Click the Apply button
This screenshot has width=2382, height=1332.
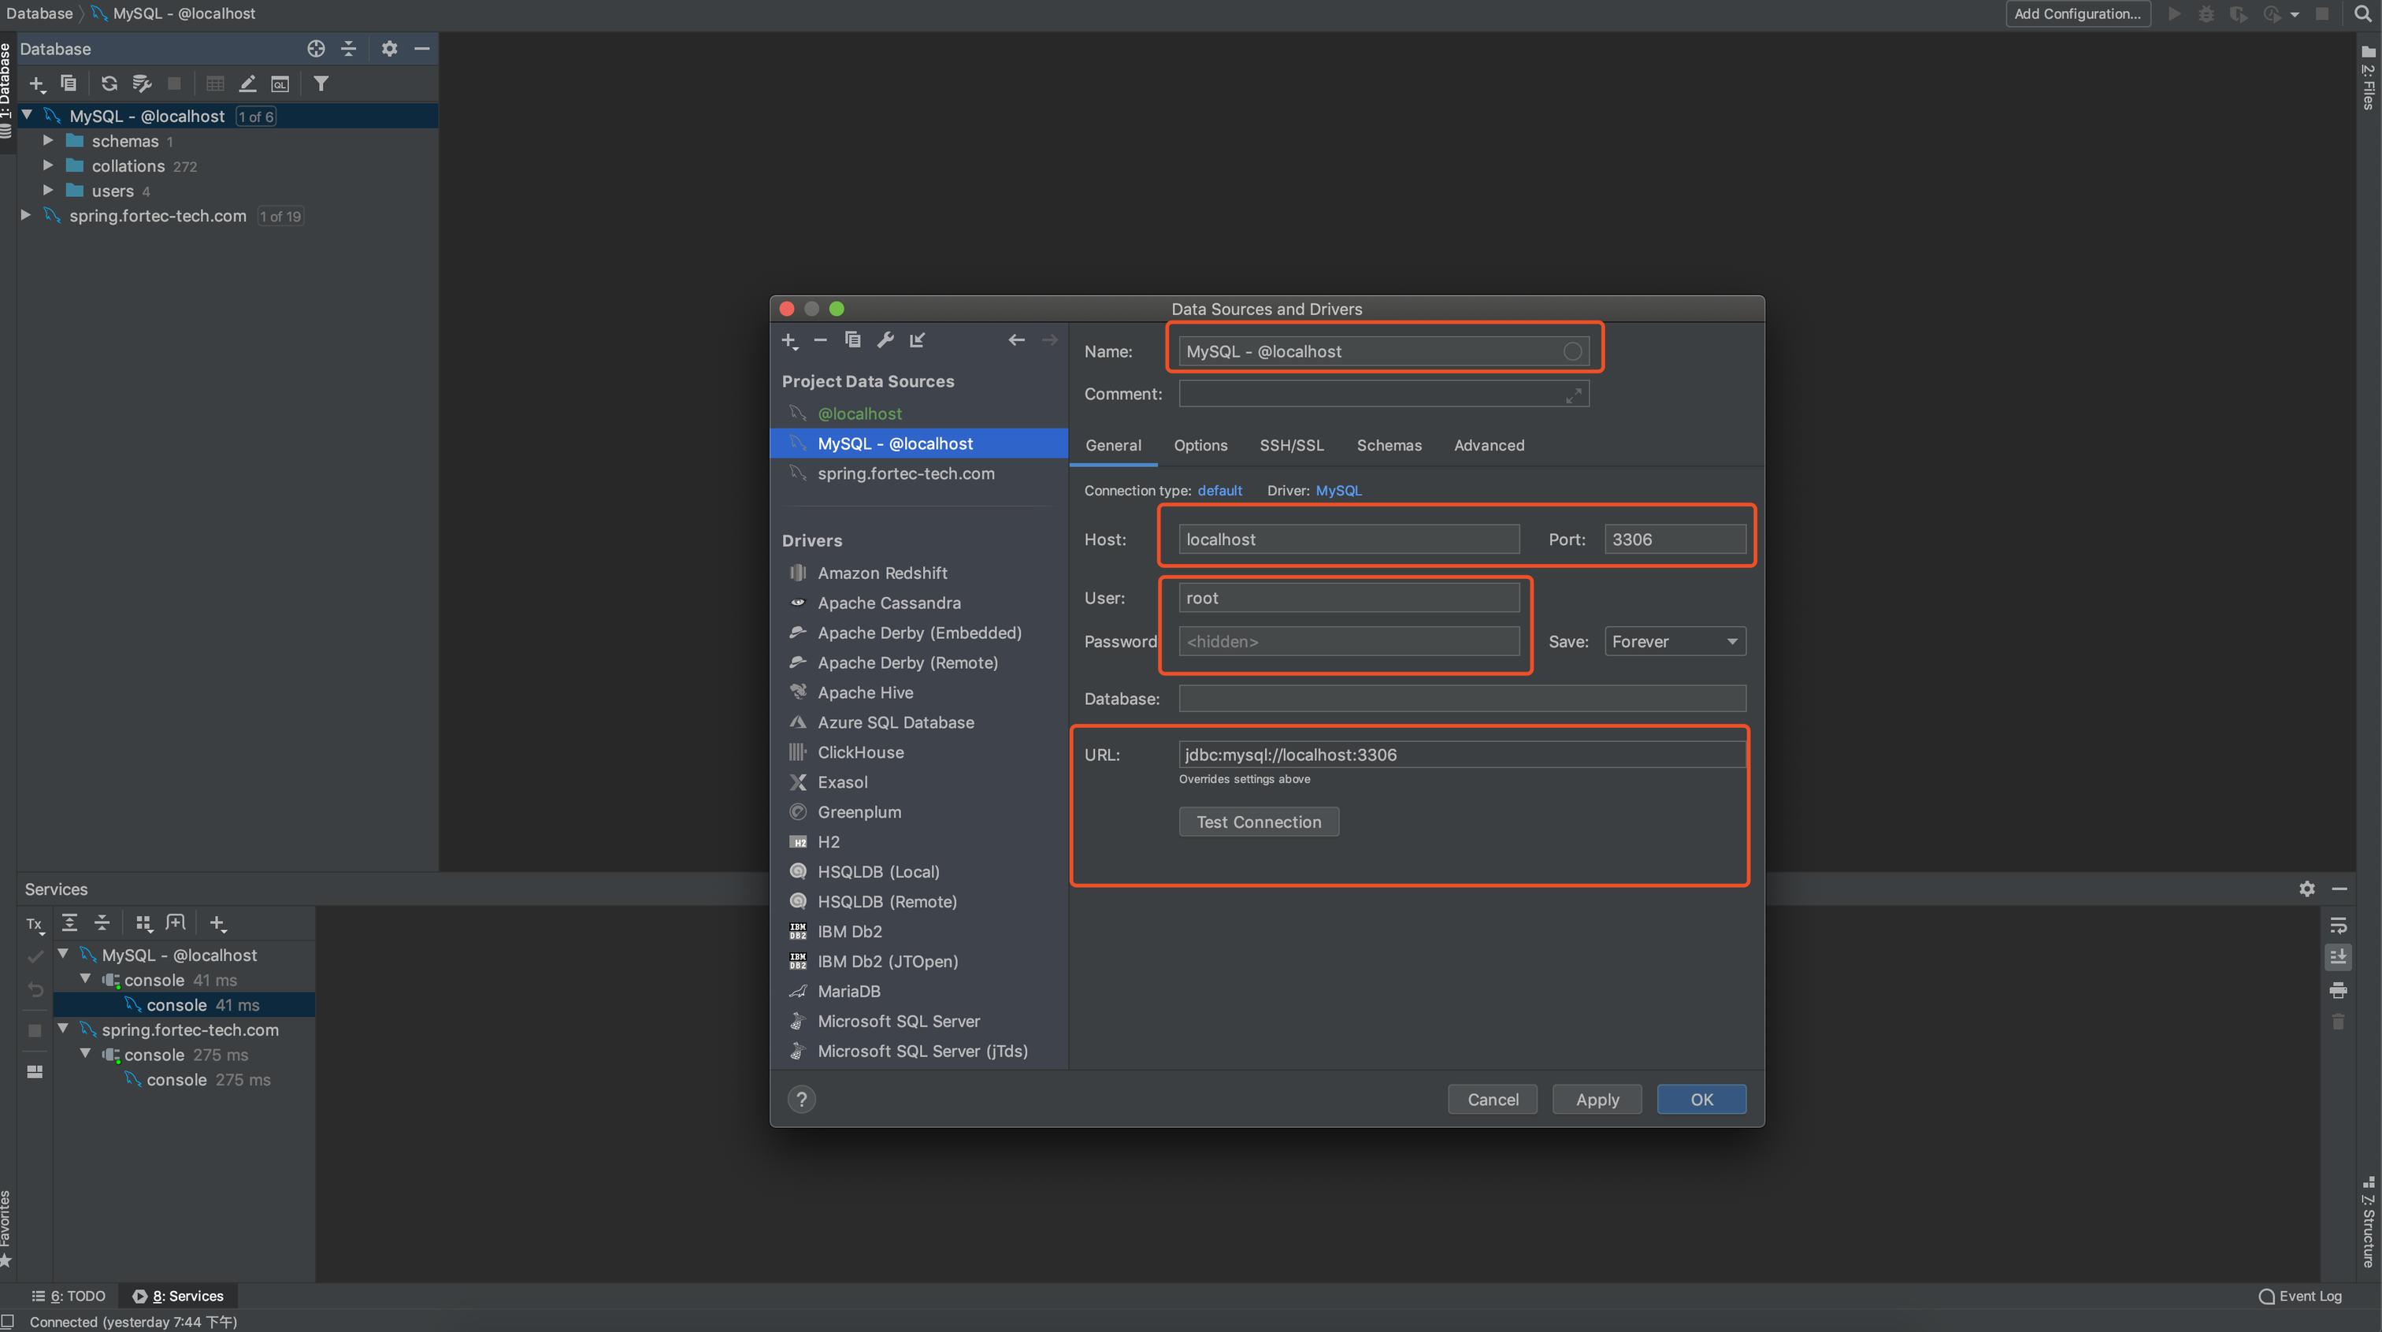point(1597,1099)
